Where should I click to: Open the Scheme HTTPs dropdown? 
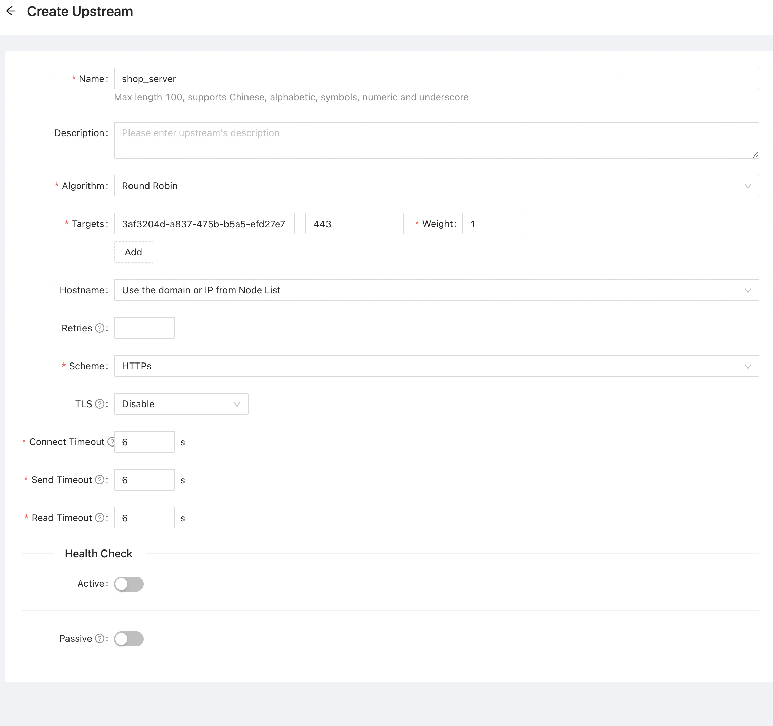pos(436,366)
